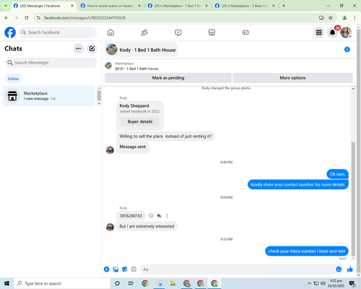Open File Explorer from taskbar
361x289 pixels.
(x=173, y=283)
